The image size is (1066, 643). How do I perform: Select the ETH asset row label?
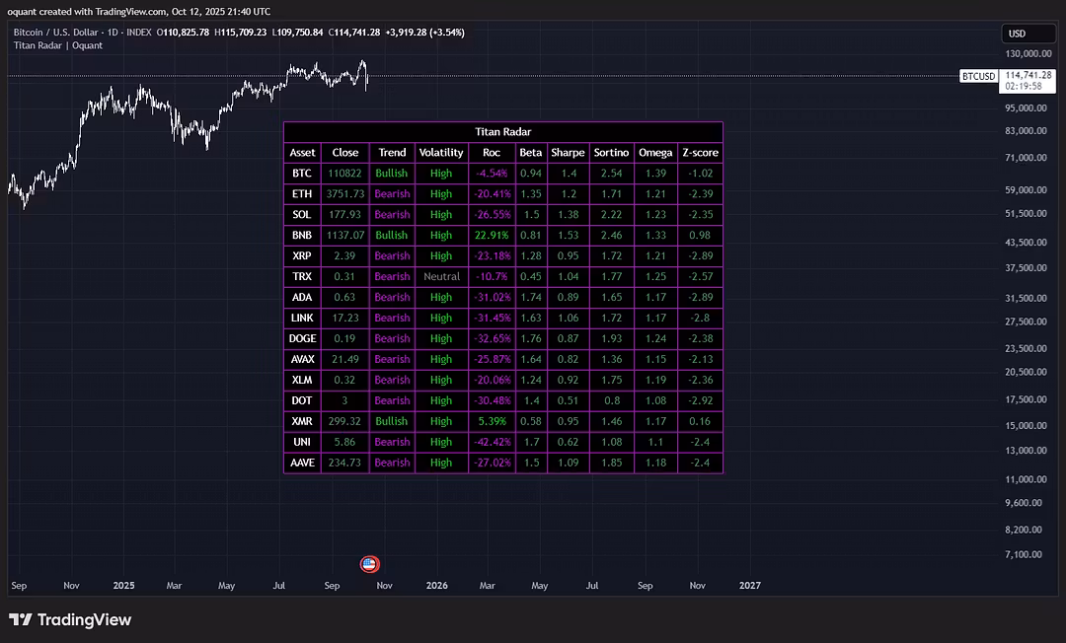point(302,194)
